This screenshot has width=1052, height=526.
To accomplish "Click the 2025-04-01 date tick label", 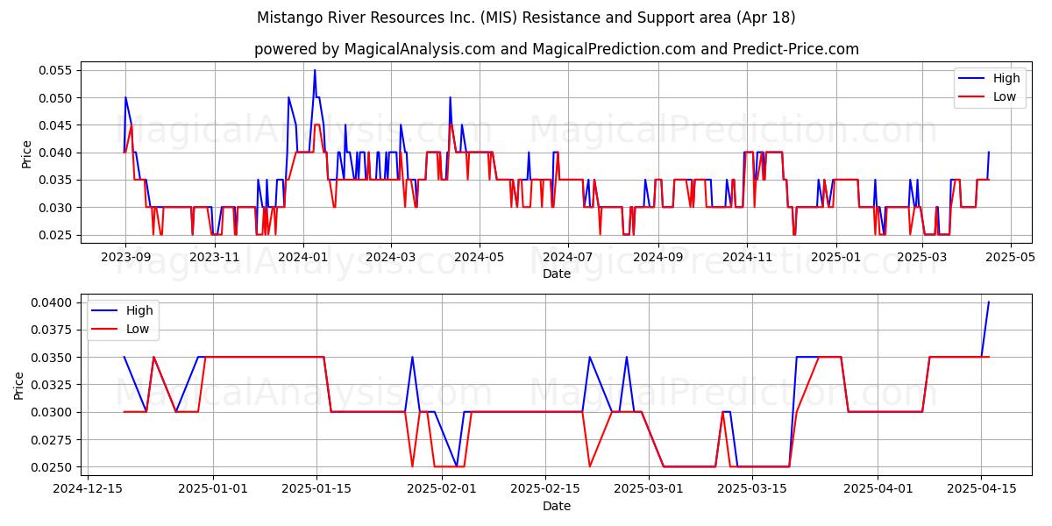I will pos(878,489).
